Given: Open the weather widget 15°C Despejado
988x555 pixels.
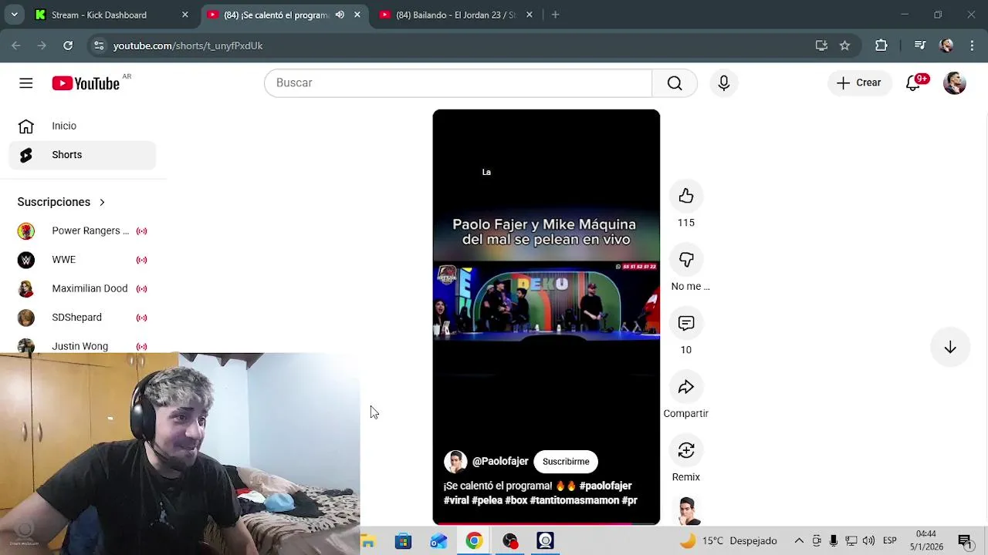Looking at the screenshot, I should pyautogui.click(x=728, y=540).
